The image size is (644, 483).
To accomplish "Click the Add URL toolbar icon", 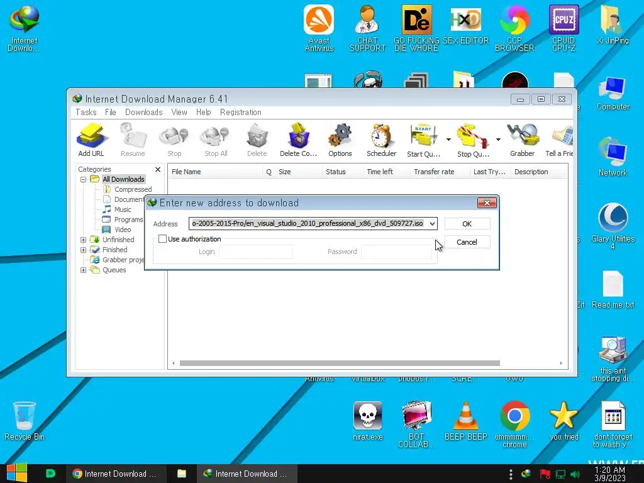I will pos(91,140).
